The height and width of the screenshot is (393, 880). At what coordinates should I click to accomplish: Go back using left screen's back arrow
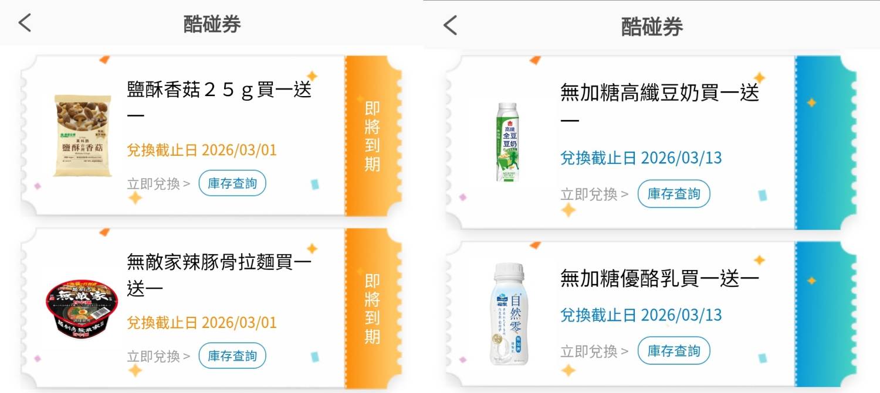tap(24, 23)
